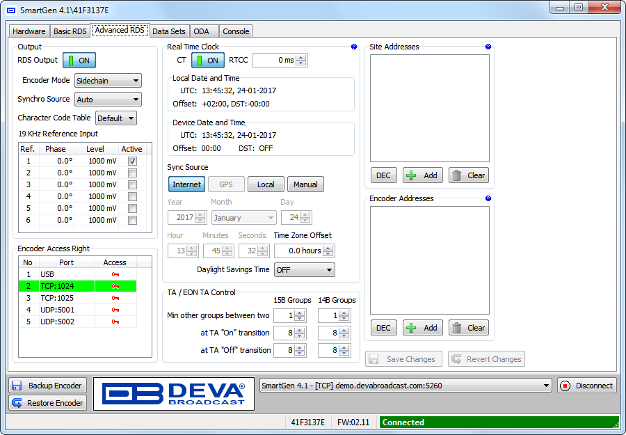
Task: Toggle CT ON switch
Action: pyautogui.click(x=208, y=61)
